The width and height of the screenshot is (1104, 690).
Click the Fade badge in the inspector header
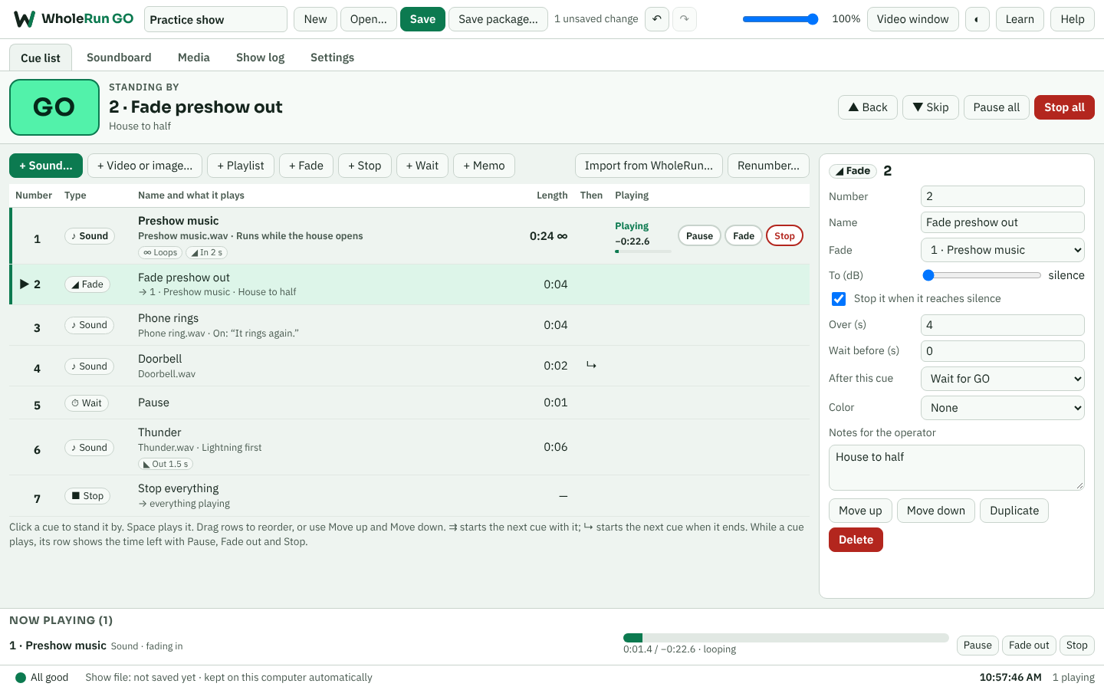(x=853, y=171)
